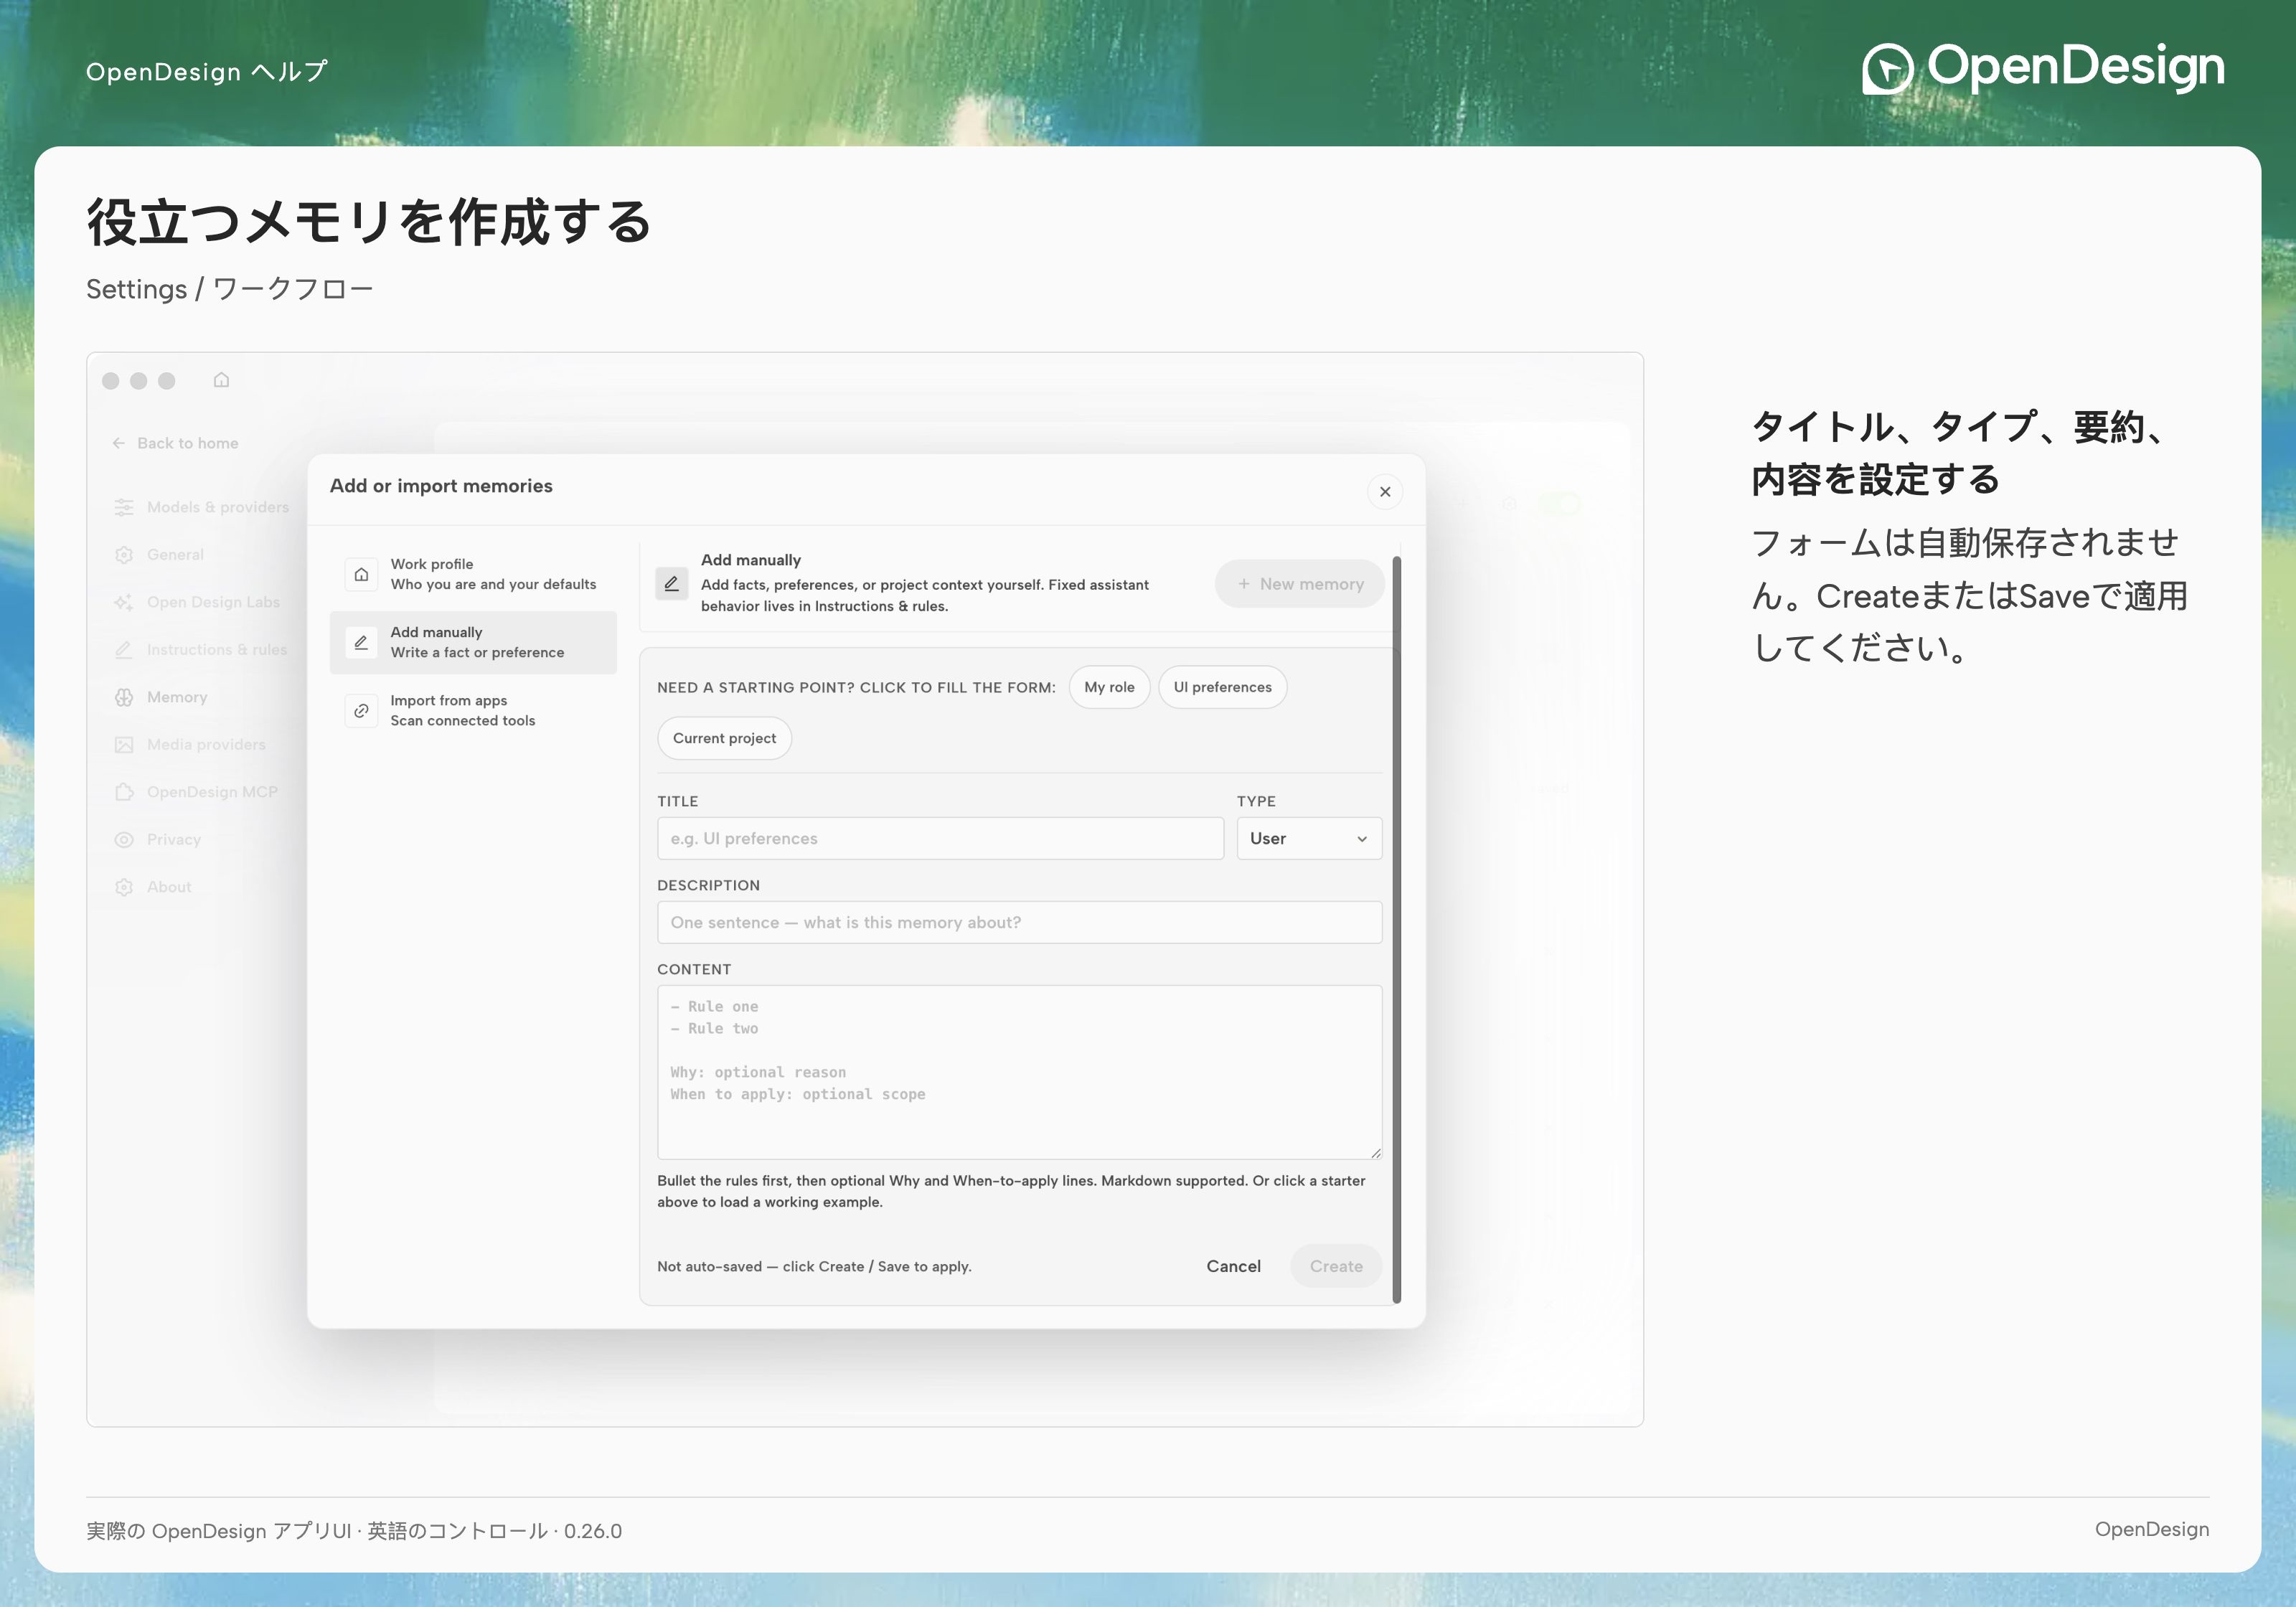Click the Models & providers sliders icon

click(x=124, y=507)
